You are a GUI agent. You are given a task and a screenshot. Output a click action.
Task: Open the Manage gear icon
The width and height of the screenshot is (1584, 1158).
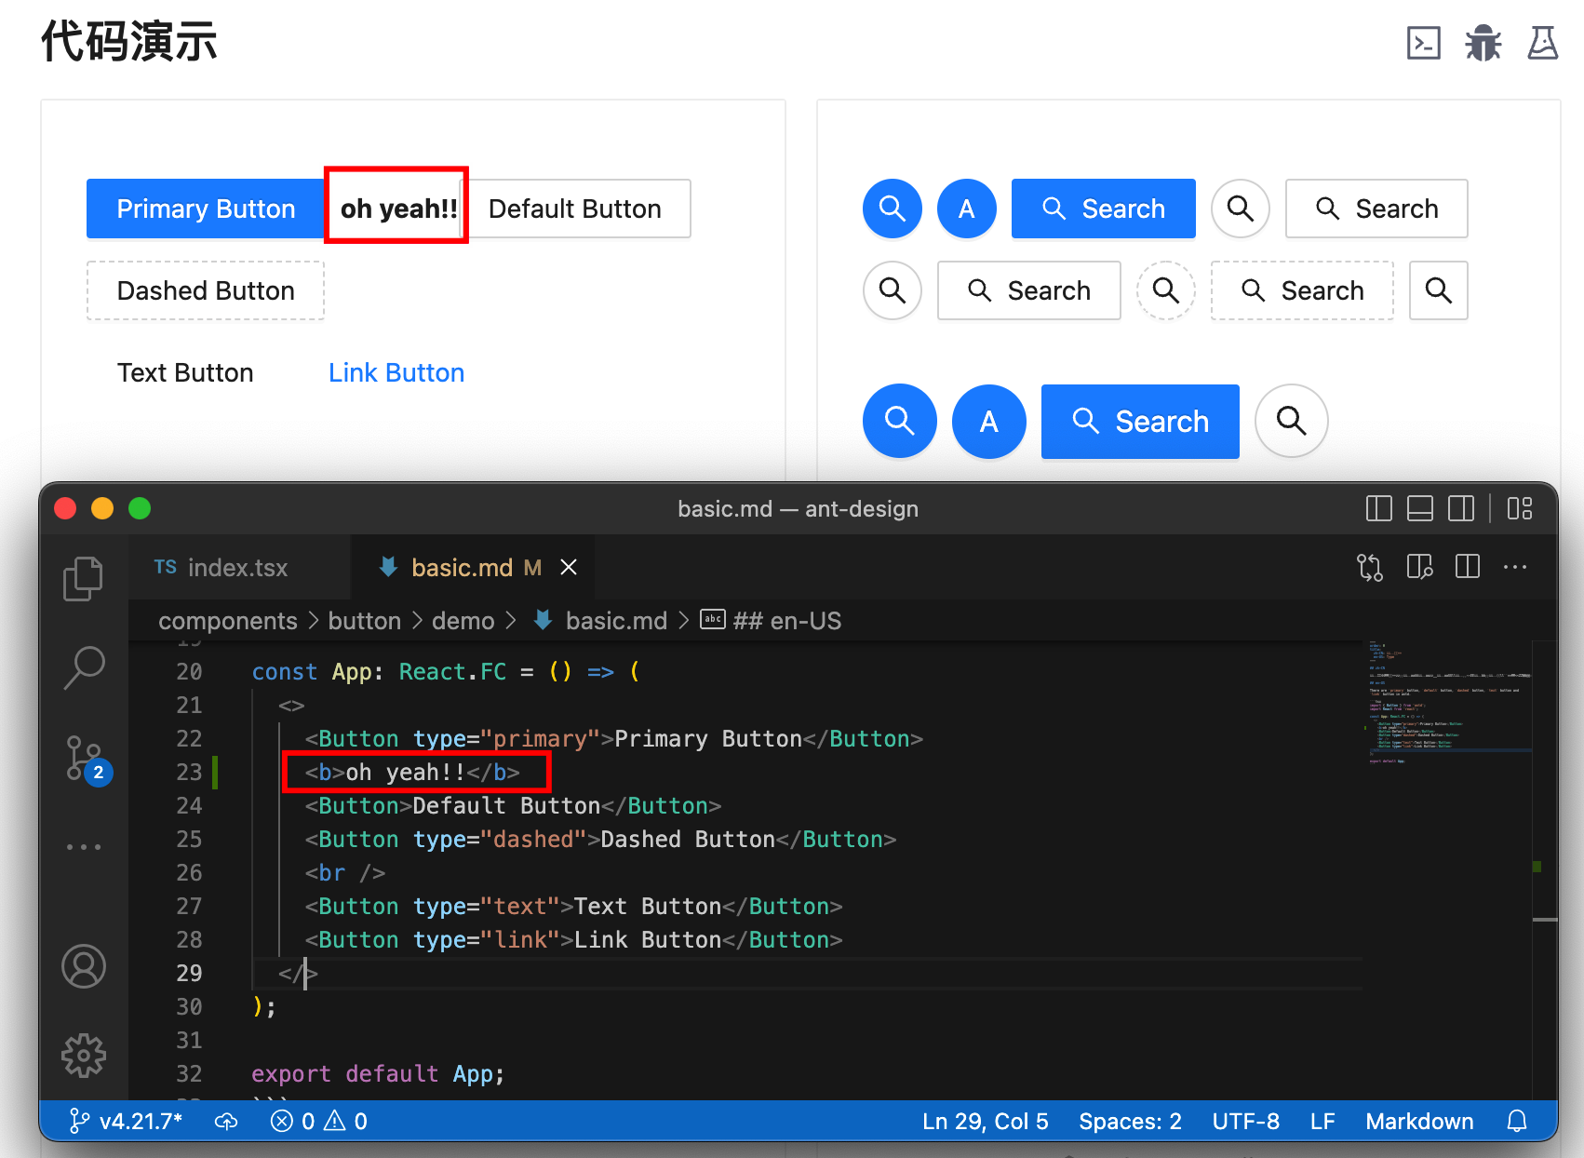[83, 1056]
